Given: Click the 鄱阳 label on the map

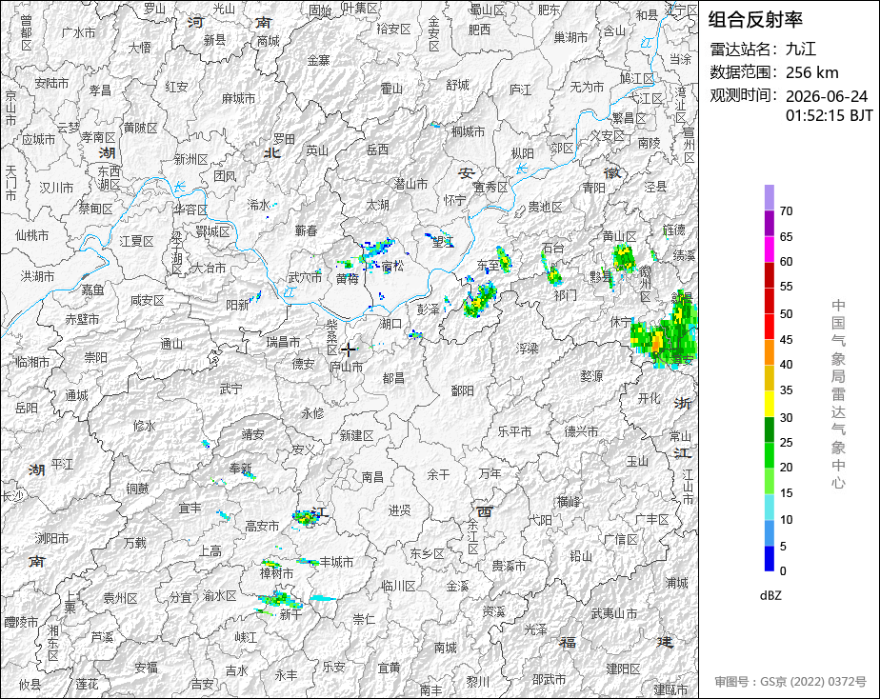Looking at the screenshot, I should [x=463, y=390].
